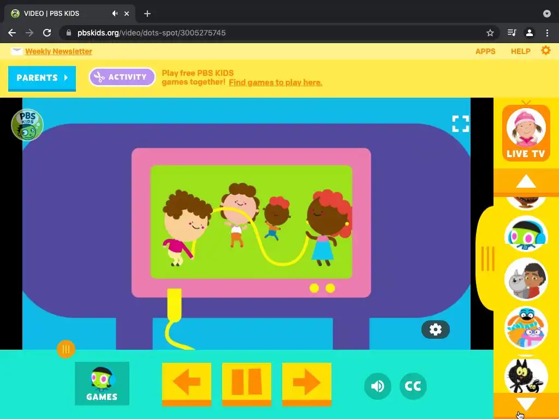Enter fullscreen video mode
Screen dimensions: 559x419
pyautogui.click(x=460, y=124)
